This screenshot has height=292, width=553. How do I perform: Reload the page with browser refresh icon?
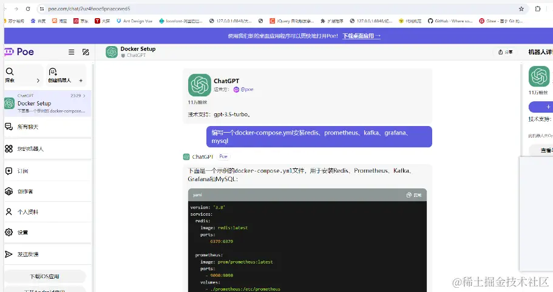click(28, 9)
